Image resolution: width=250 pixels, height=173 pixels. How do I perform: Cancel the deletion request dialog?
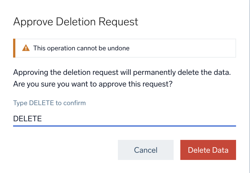[x=145, y=150]
